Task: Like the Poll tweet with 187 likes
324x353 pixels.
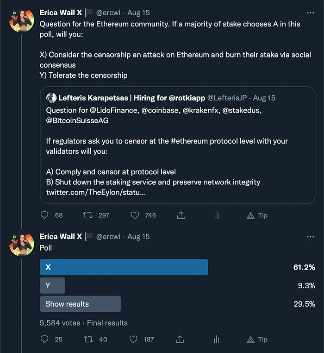Action: coord(135,340)
